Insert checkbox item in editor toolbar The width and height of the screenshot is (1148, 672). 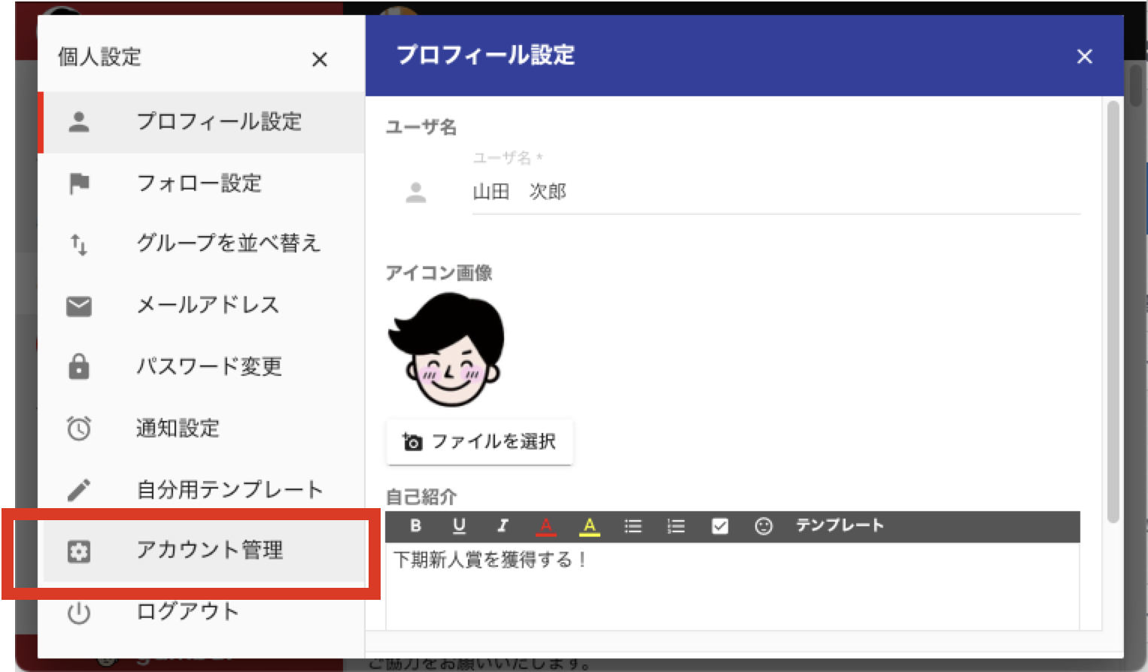720,526
